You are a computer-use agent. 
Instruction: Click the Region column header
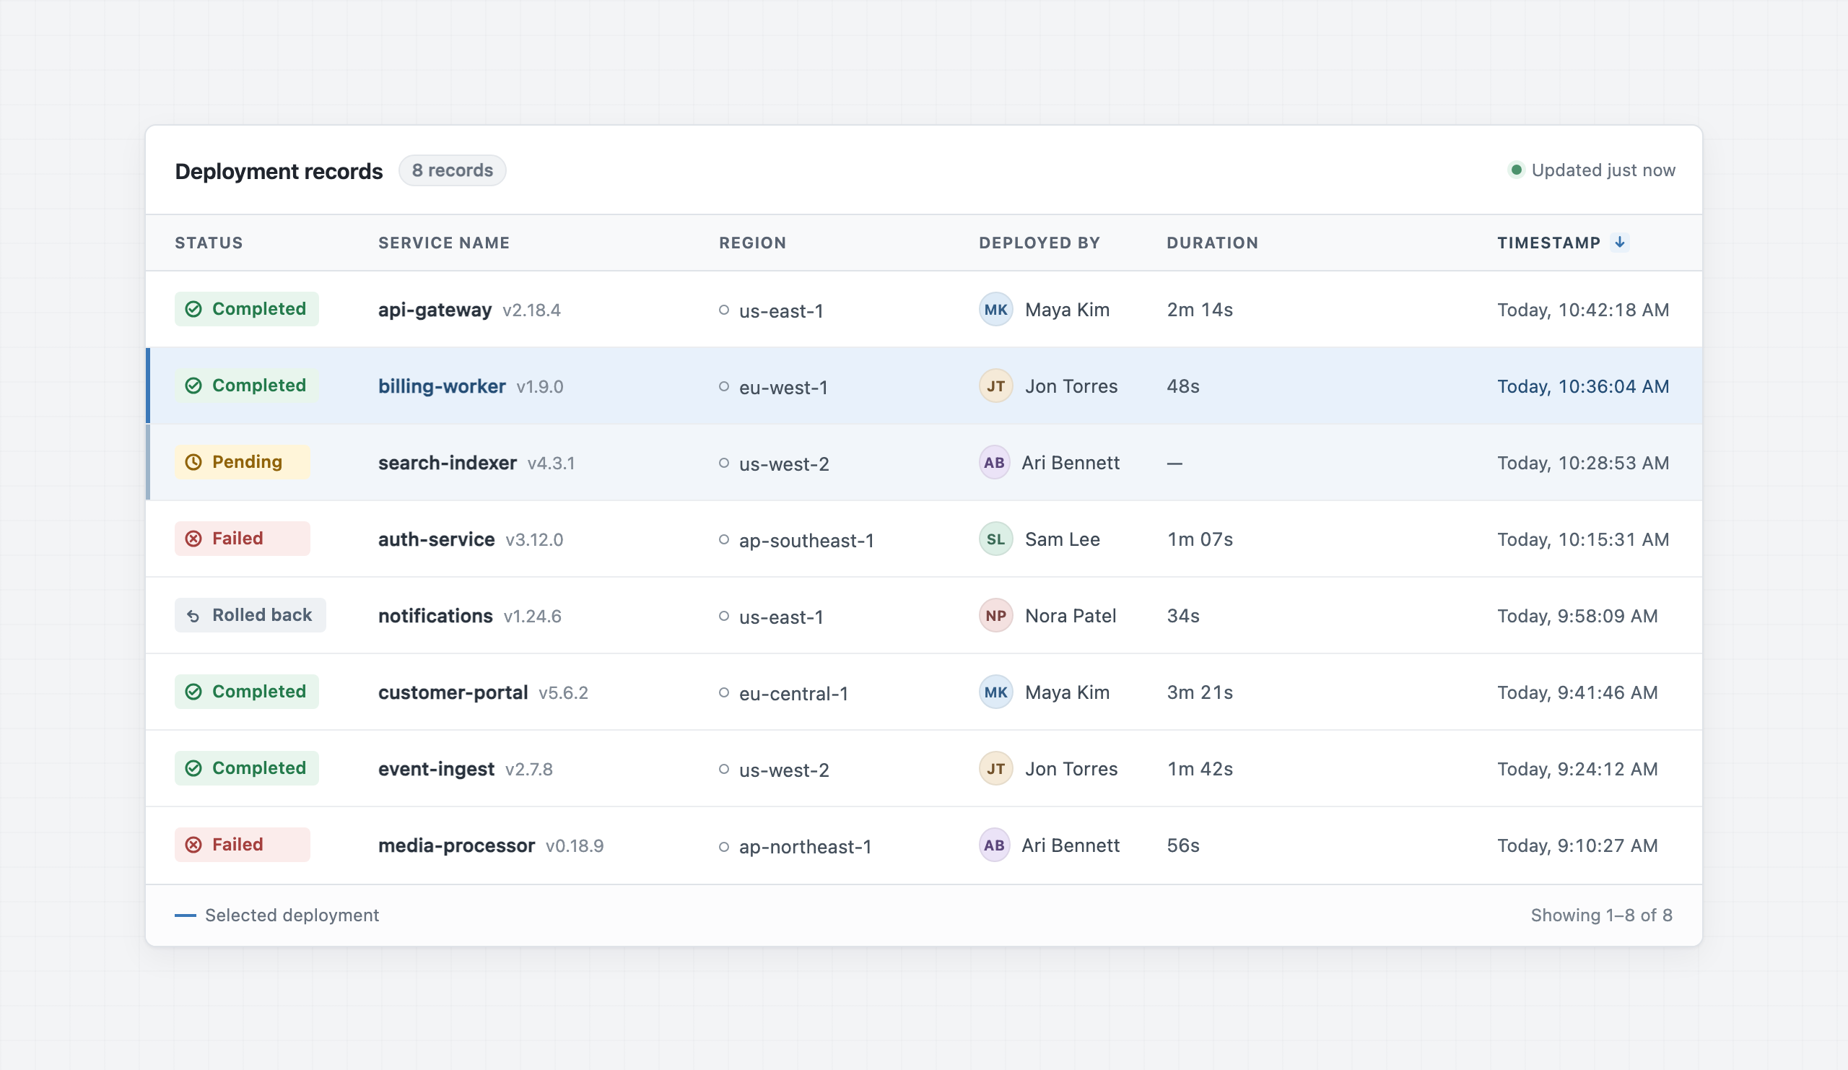[x=752, y=243]
